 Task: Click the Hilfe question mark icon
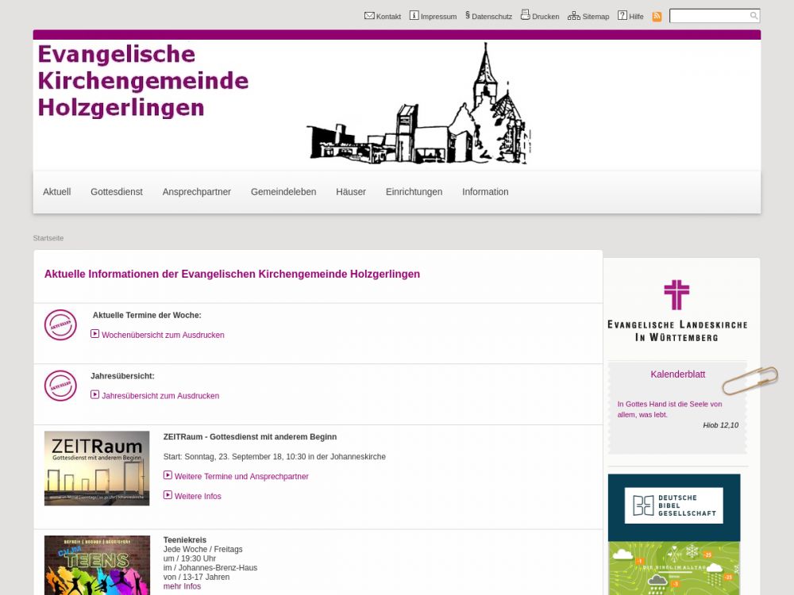coord(622,16)
